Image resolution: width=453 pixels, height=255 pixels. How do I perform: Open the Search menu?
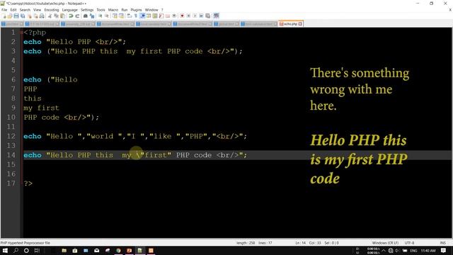[x=25, y=10]
